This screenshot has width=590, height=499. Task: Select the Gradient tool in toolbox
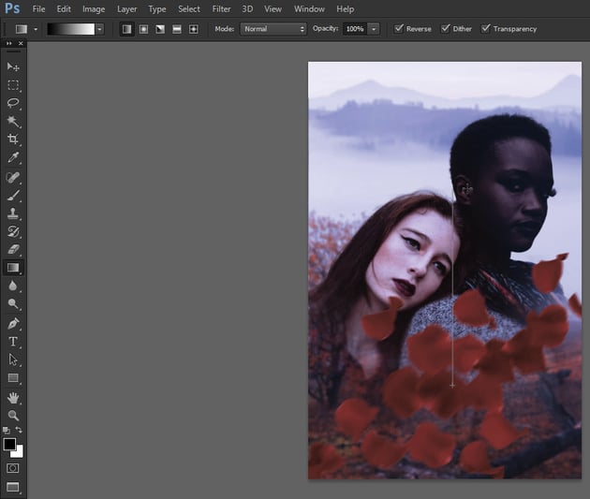[x=13, y=268]
